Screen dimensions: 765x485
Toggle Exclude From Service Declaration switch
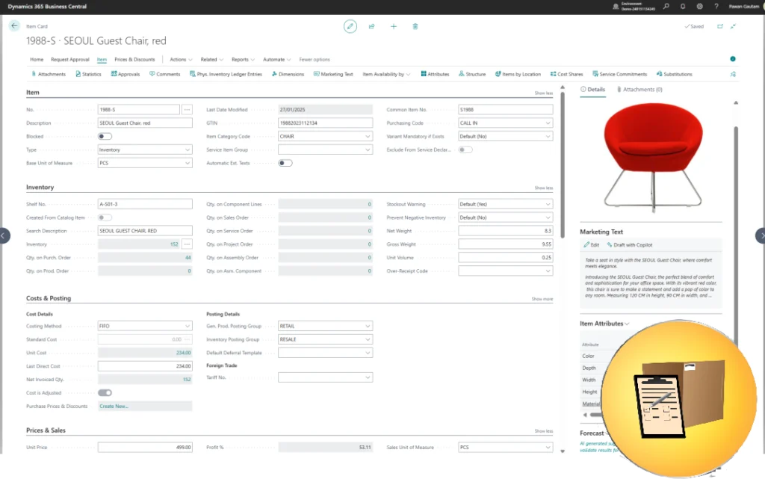pyautogui.click(x=465, y=149)
